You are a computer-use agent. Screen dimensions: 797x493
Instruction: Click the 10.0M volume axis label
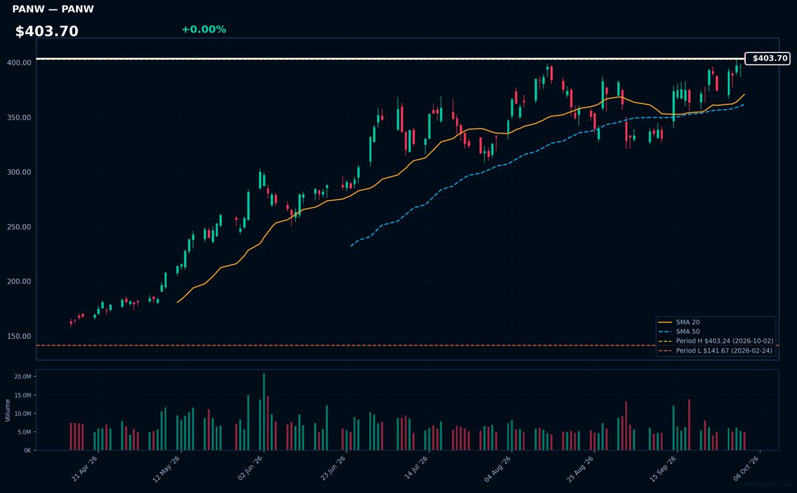[23, 413]
